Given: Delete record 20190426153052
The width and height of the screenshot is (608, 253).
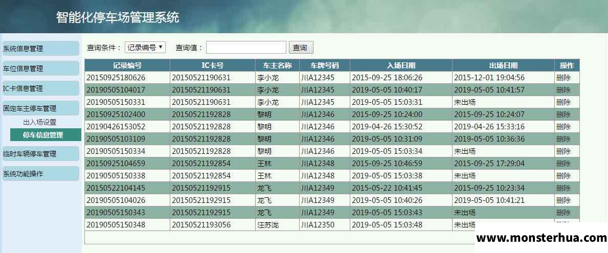Looking at the screenshot, I should coord(564,127).
